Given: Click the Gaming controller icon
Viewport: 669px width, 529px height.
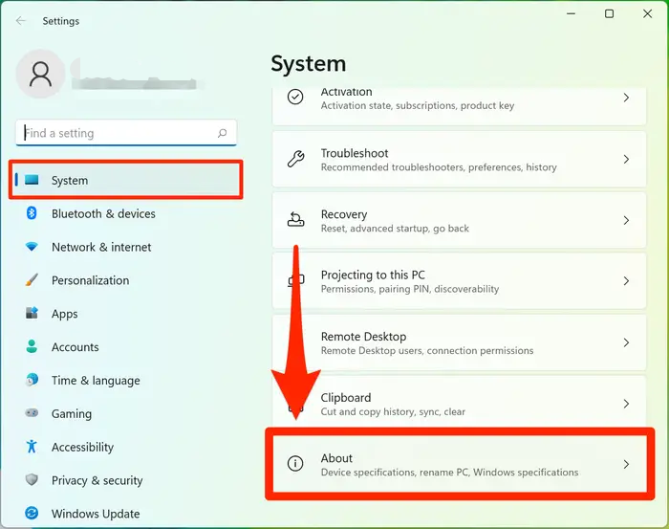Looking at the screenshot, I should point(32,413).
